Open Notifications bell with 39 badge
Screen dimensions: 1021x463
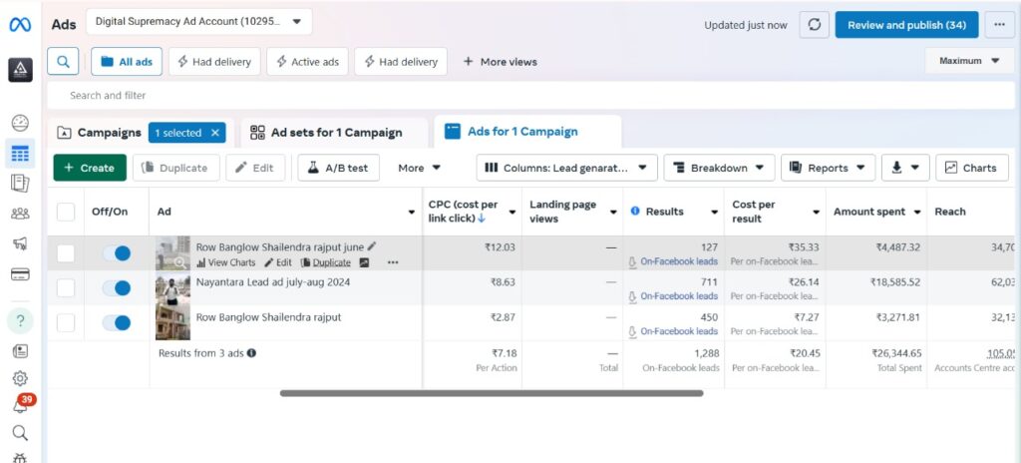22,404
